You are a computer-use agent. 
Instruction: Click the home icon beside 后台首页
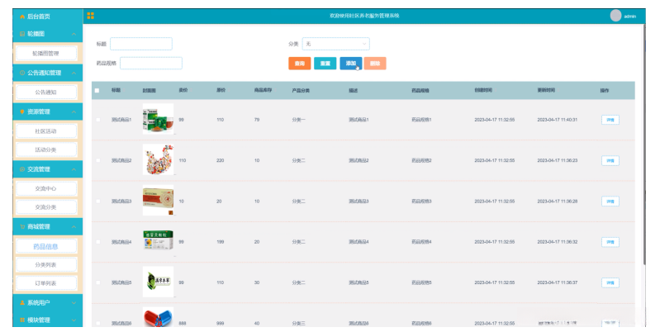click(22, 17)
